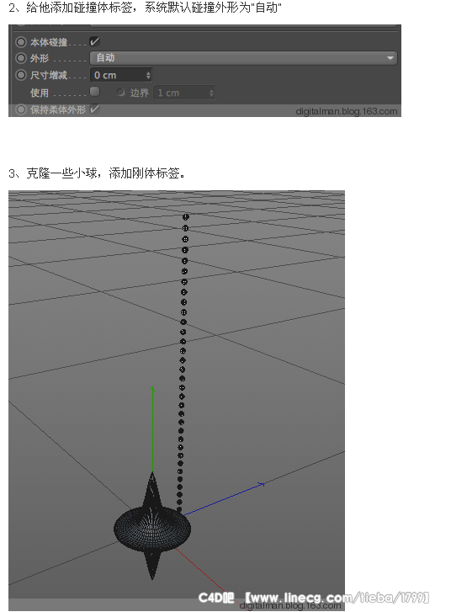Click the animation dot beside 保持柔体外形
This screenshot has height=612, width=451.
pos(21,109)
